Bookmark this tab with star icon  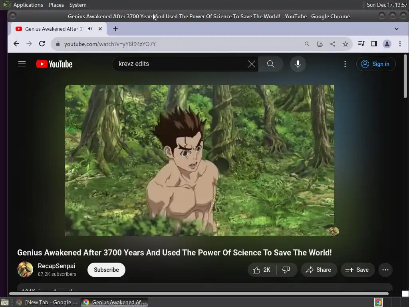(x=345, y=44)
